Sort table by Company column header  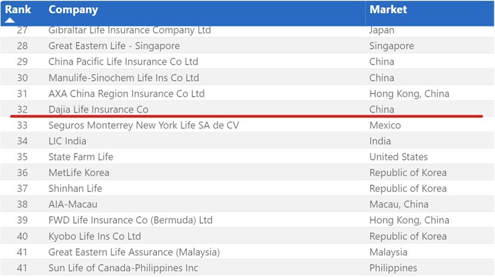tap(73, 10)
